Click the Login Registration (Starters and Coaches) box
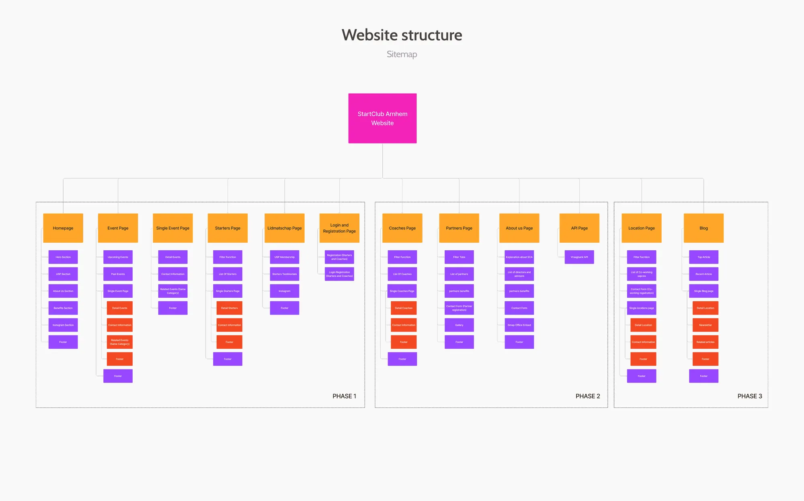The image size is (804, 501). point(339,274)
